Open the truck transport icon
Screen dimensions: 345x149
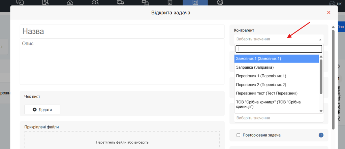(120, 2)
